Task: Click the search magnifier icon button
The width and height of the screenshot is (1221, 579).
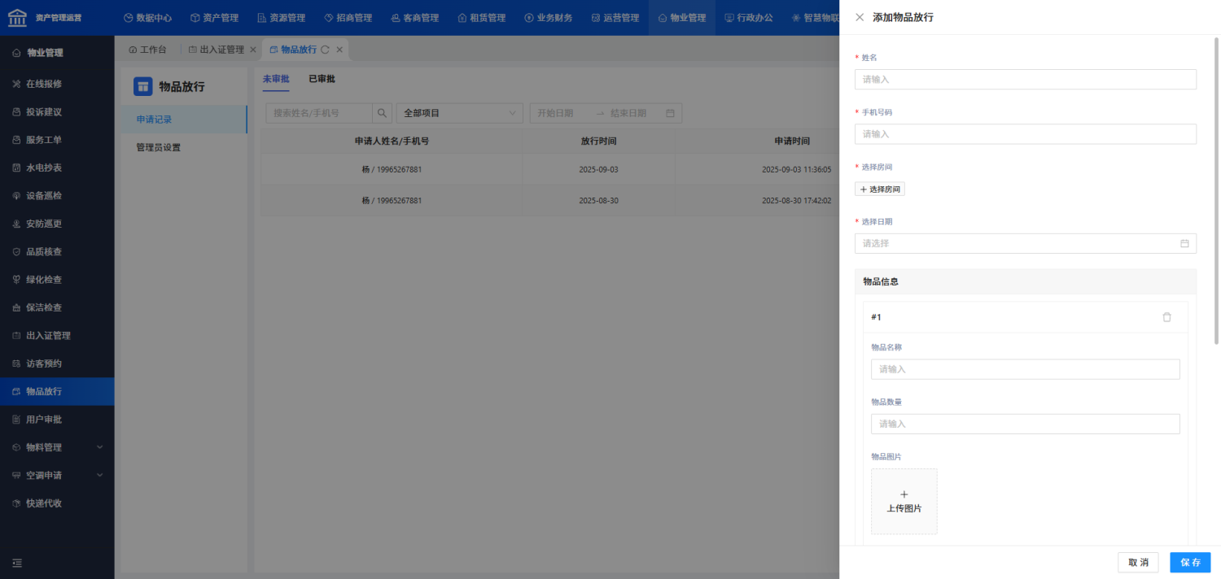Action: [x=382, y=113]
